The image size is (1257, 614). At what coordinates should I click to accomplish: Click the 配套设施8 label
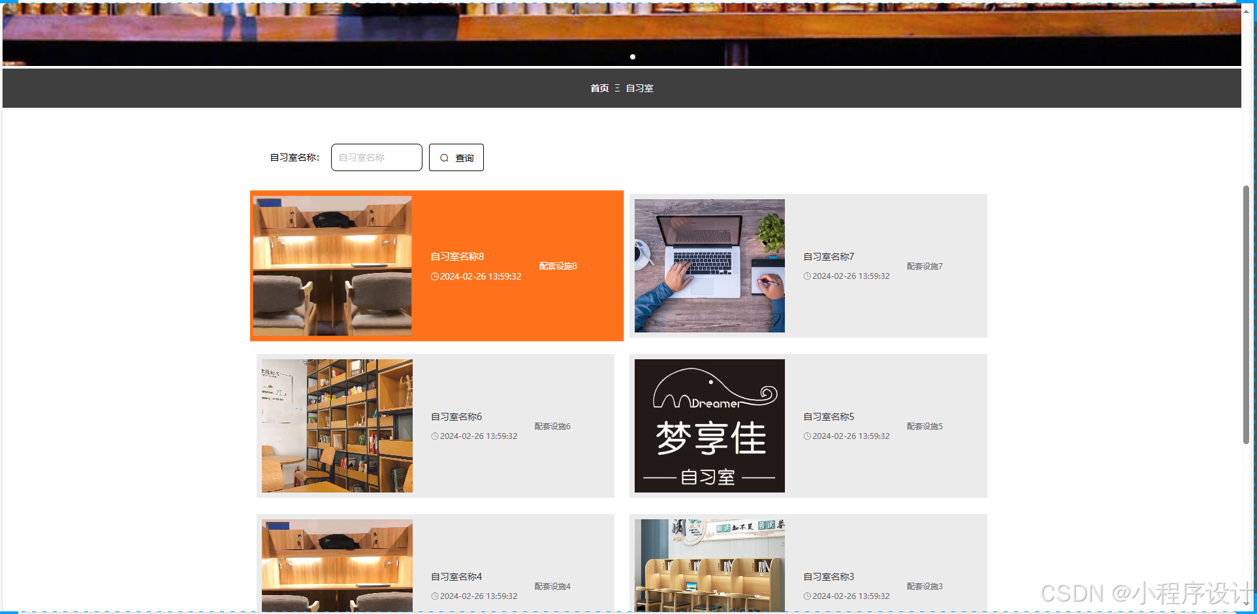[558, 266]
